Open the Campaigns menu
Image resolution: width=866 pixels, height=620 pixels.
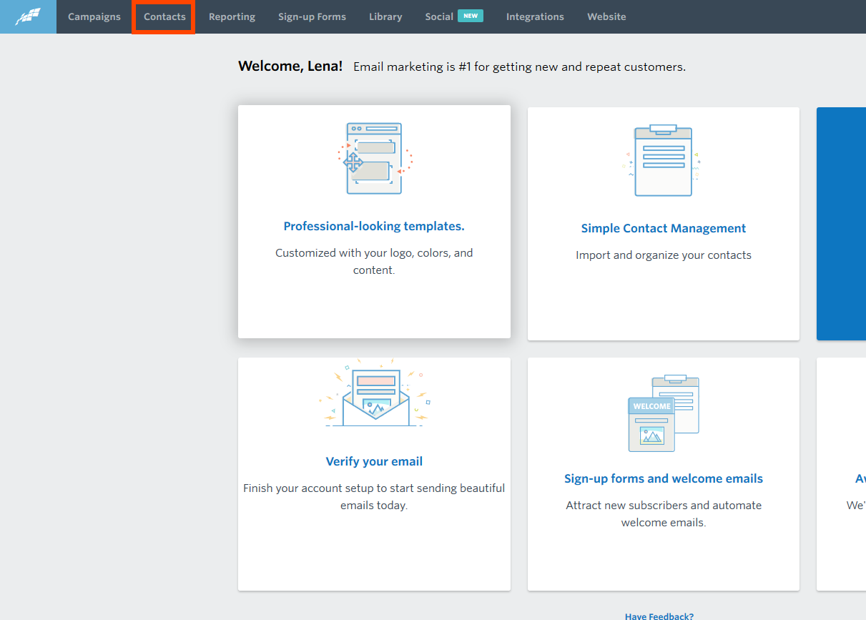click(x=94, y=16)
